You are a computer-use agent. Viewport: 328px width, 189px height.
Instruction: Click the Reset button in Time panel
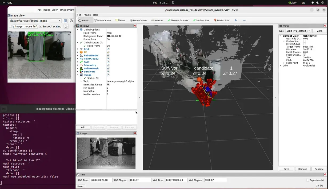click(x=80, y=186)
